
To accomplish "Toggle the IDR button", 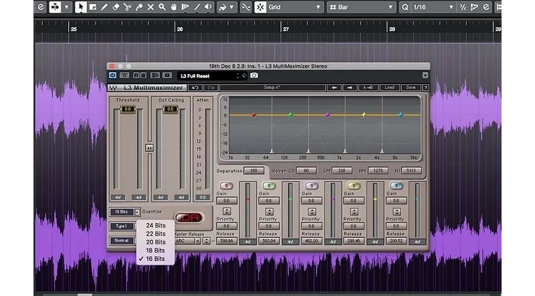I will (x=189, y=218).
